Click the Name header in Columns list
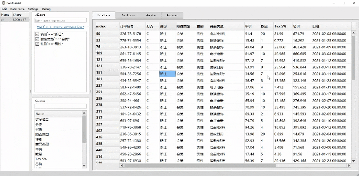Image resolution: width=359 pixels, height=176 pixels. [58, 114]
